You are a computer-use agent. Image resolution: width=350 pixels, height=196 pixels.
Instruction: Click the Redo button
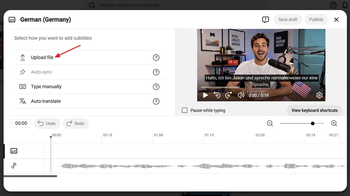[76, 124]
